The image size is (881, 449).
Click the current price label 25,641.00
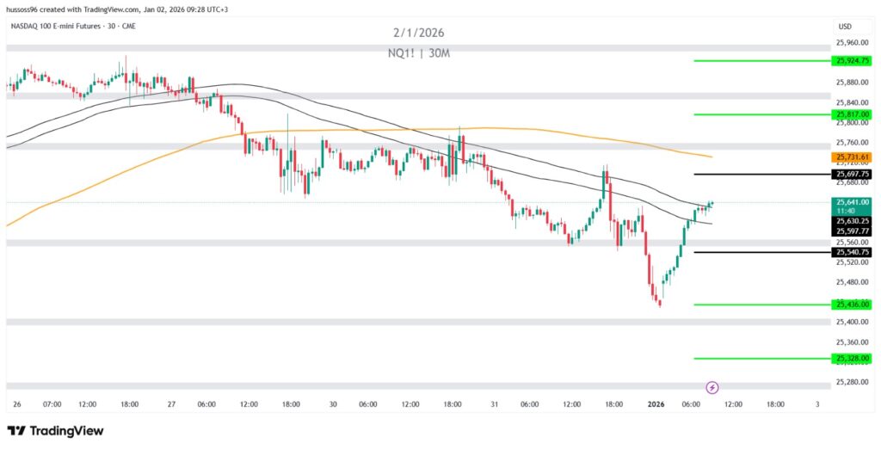point(852,202)
